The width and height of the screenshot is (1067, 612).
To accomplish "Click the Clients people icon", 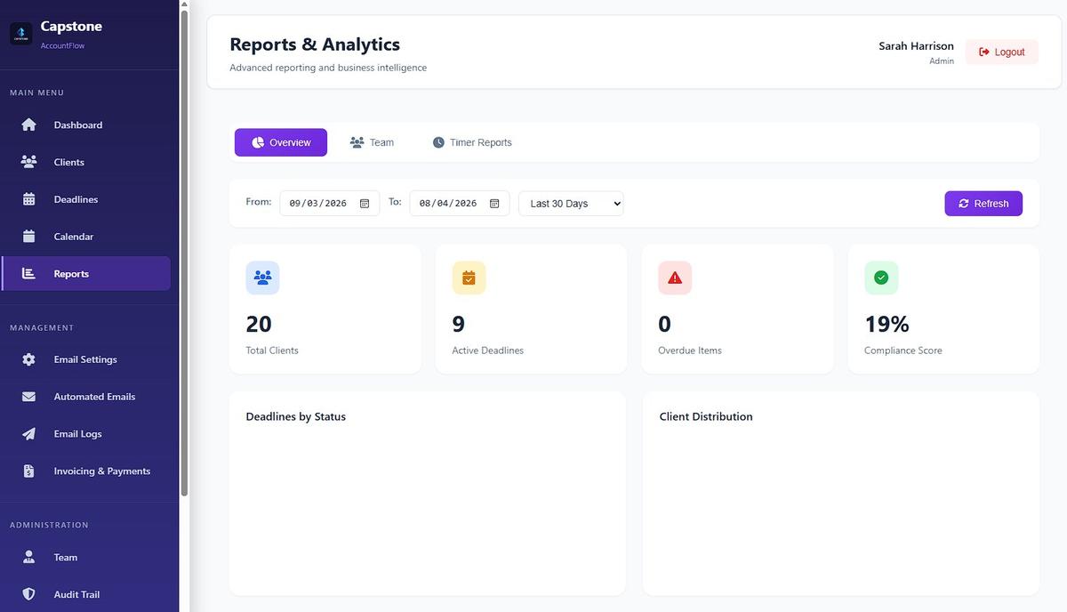I will tap(28, 162).
